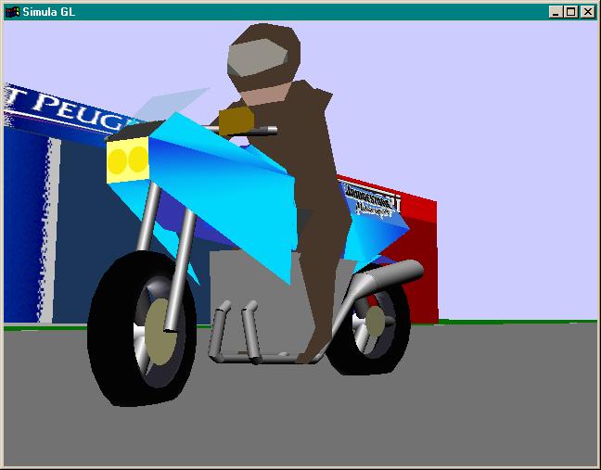601x470 pixels.
Task: Click the small sponsor sign on red wall
Action: [372, 198]
